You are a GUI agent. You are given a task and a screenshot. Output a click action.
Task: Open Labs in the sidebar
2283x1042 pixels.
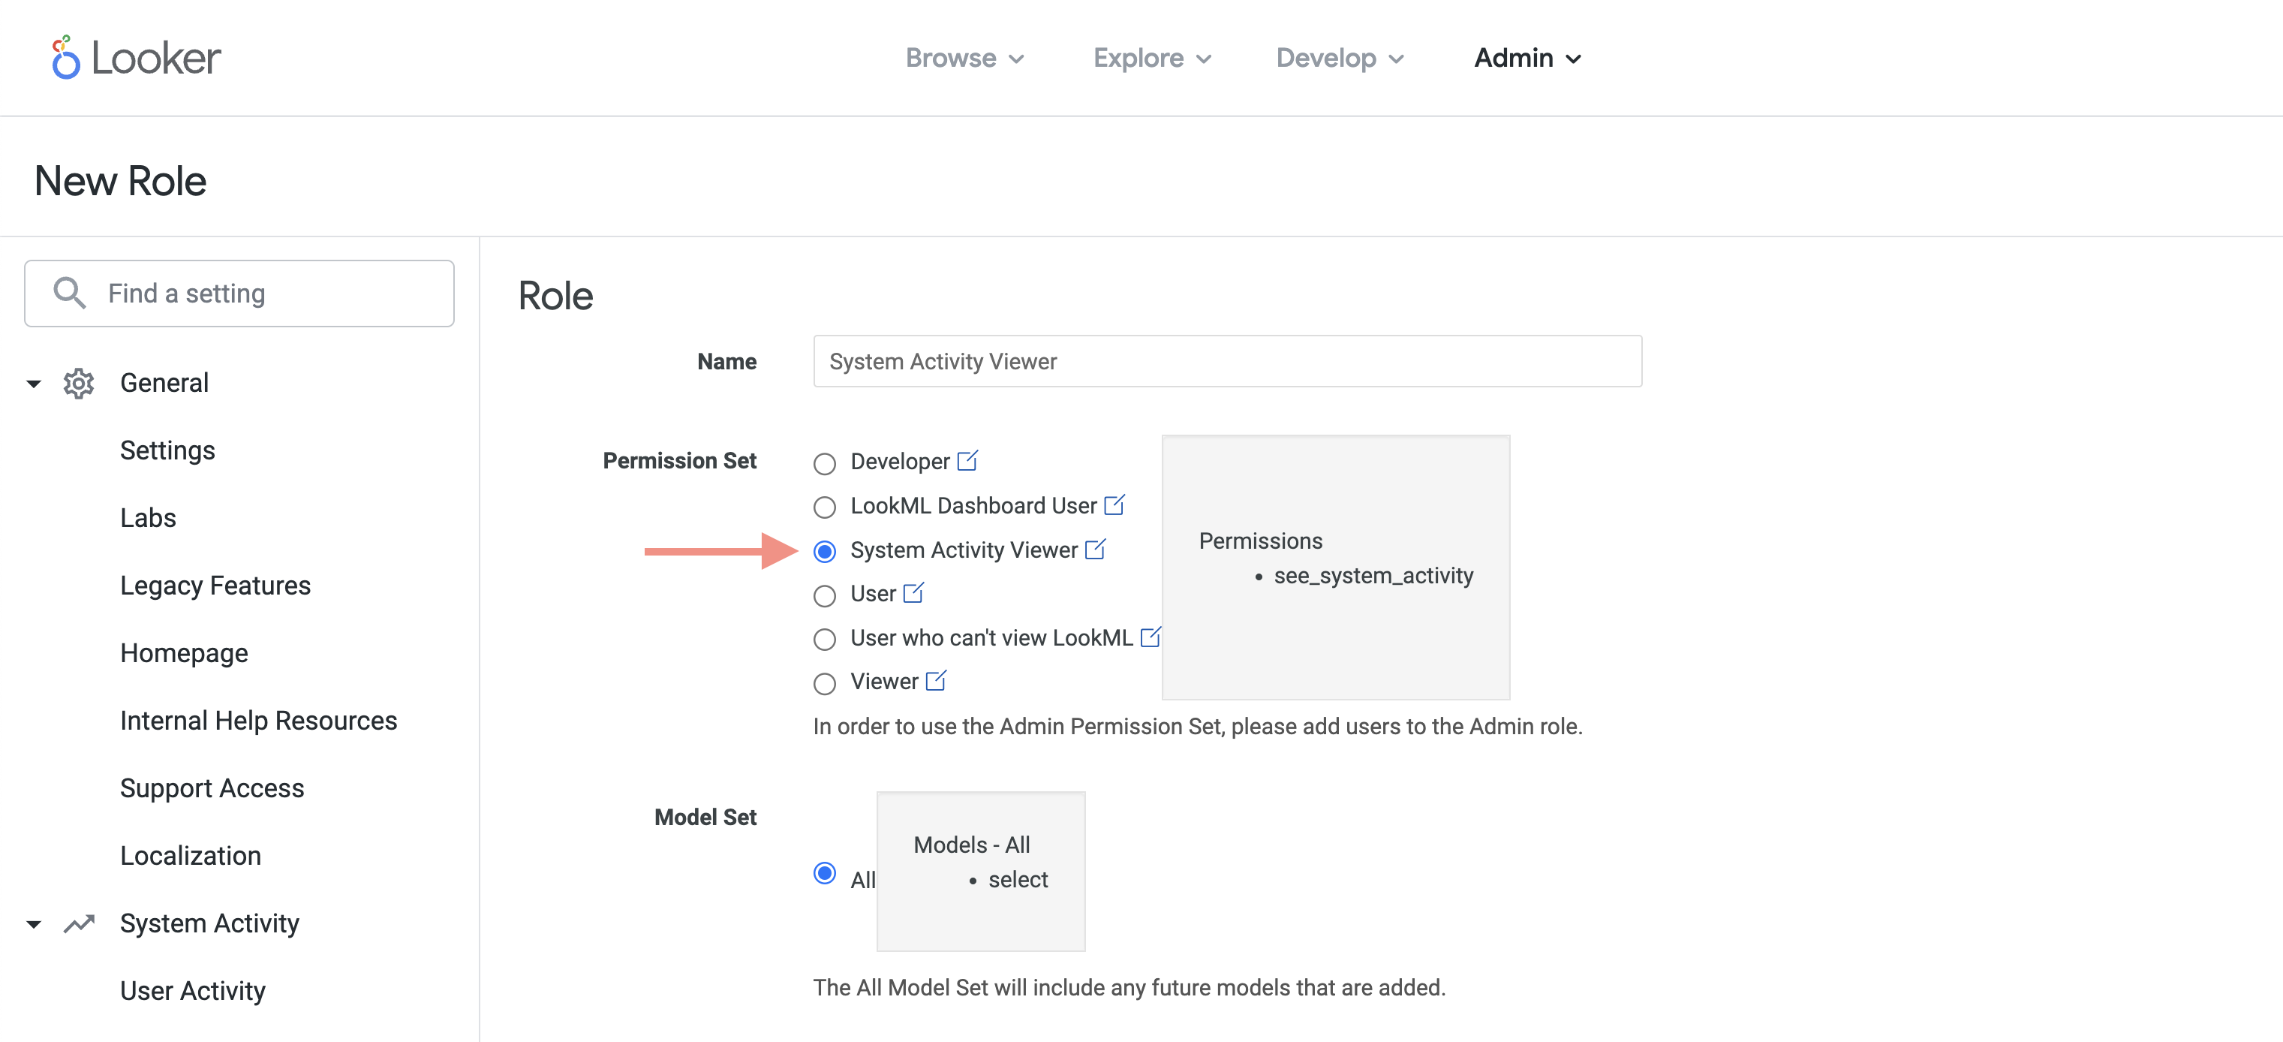(148, 518)
